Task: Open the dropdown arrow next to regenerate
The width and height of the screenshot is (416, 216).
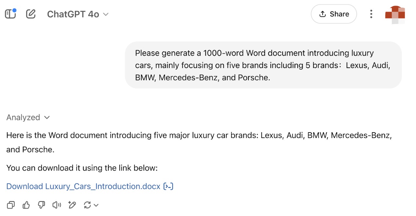Action: pos(96,205)
